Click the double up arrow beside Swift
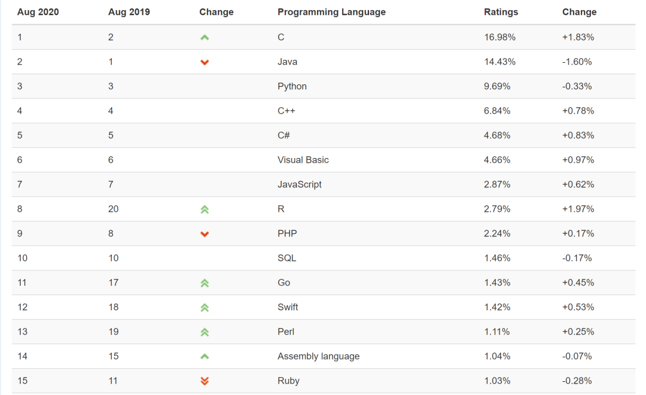Screen dimensions: 646x395 click(205, 308)
